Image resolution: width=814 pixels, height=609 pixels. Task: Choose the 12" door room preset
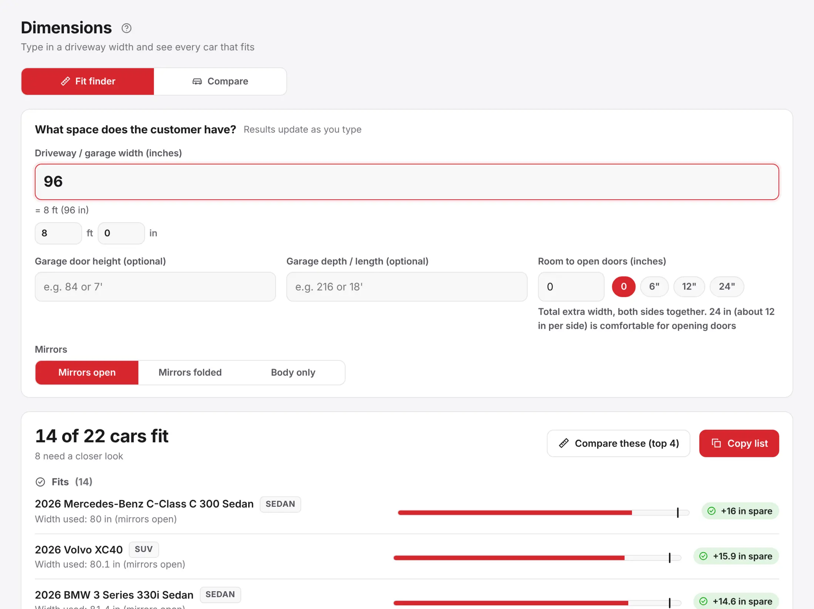coord(689,287)
